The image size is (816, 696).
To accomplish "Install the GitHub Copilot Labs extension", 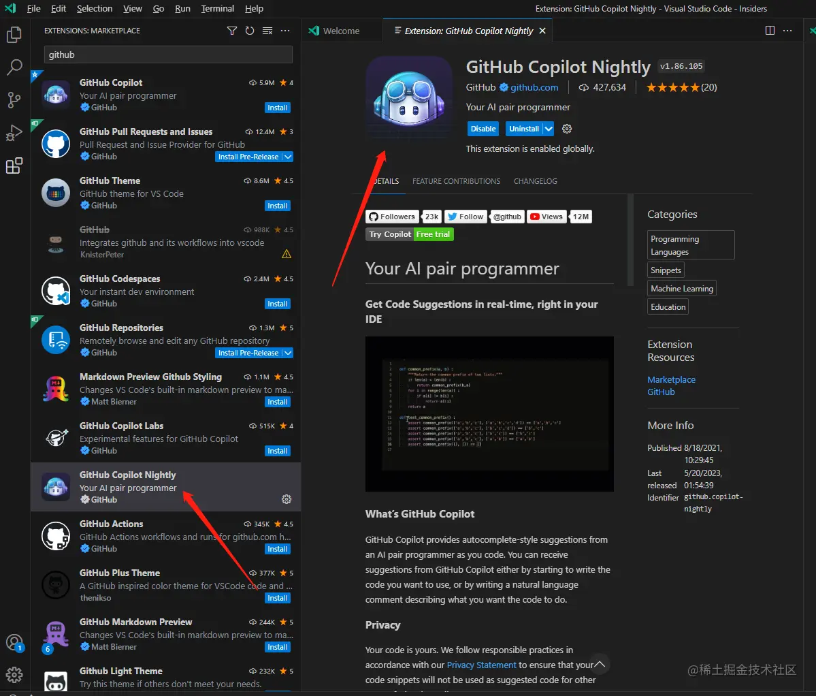I will pos(278,451).
